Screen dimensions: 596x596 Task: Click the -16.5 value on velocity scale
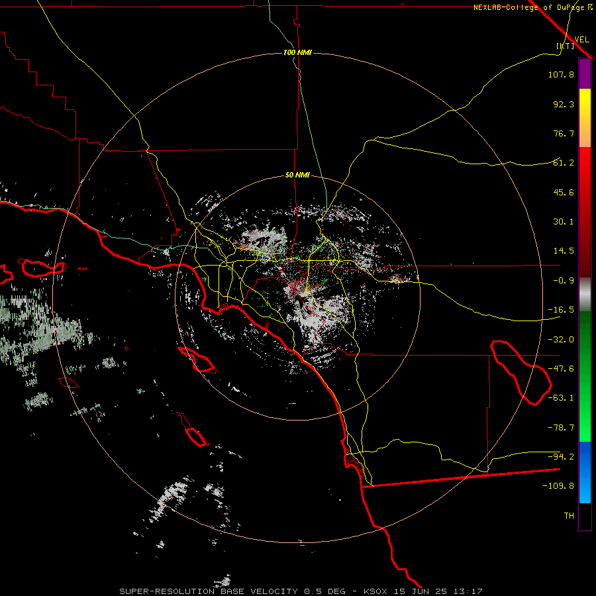pos(561,310)
